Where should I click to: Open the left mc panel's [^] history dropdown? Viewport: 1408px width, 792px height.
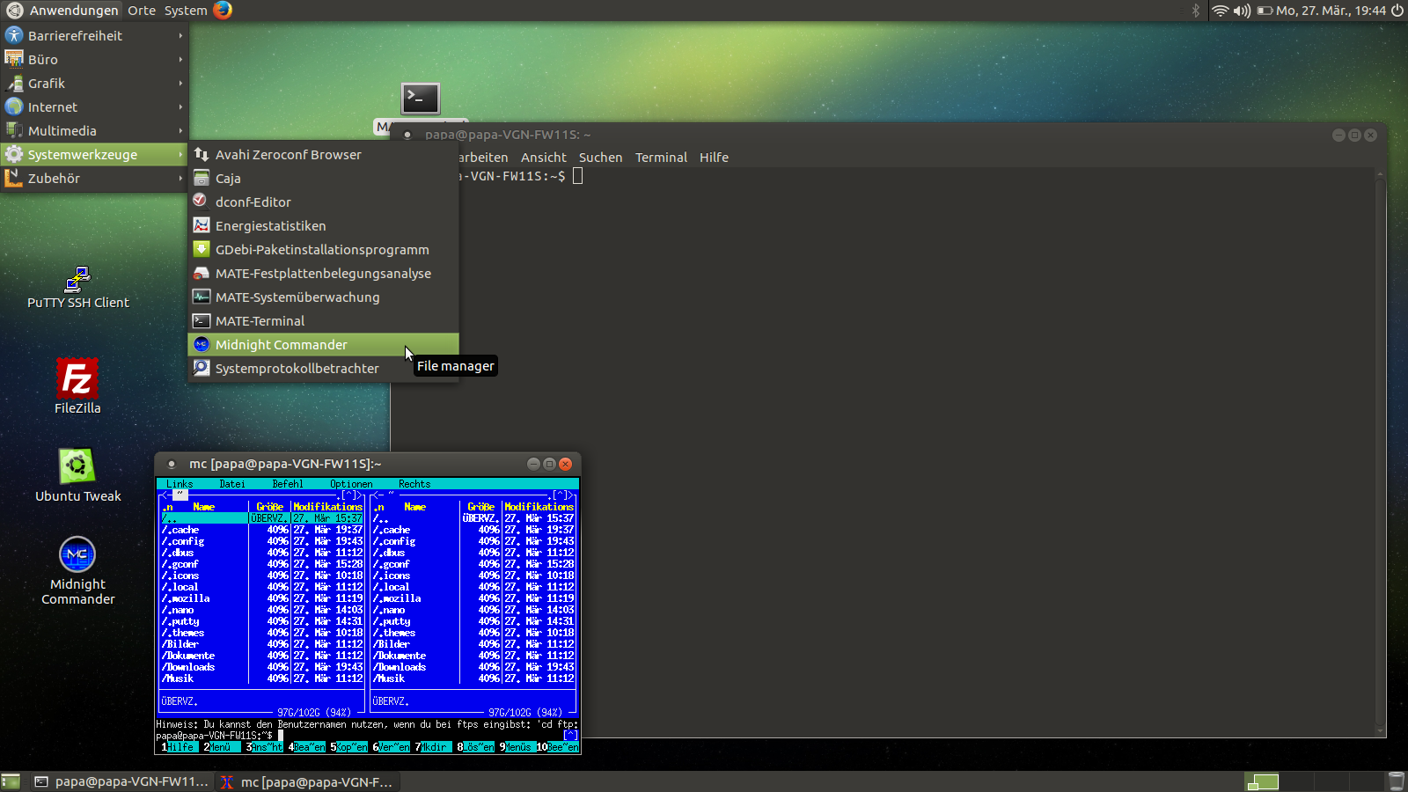click(348, 495)
